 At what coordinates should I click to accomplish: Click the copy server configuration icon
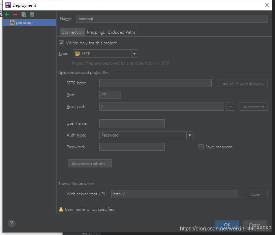click(x=24, y=14)
